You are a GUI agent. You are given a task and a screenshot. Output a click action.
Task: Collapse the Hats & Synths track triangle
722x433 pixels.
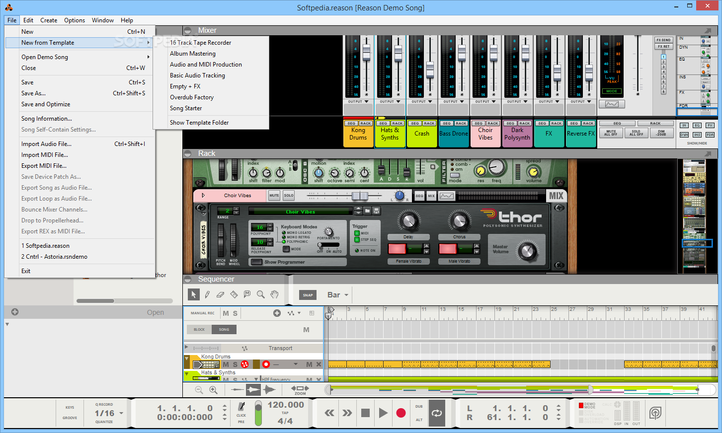tap(187, 374)
